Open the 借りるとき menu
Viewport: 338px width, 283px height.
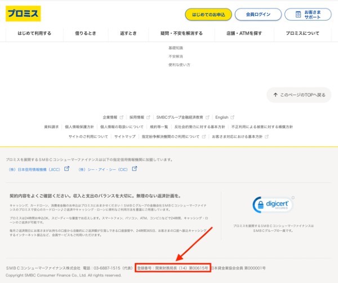[x=85, y=33]
